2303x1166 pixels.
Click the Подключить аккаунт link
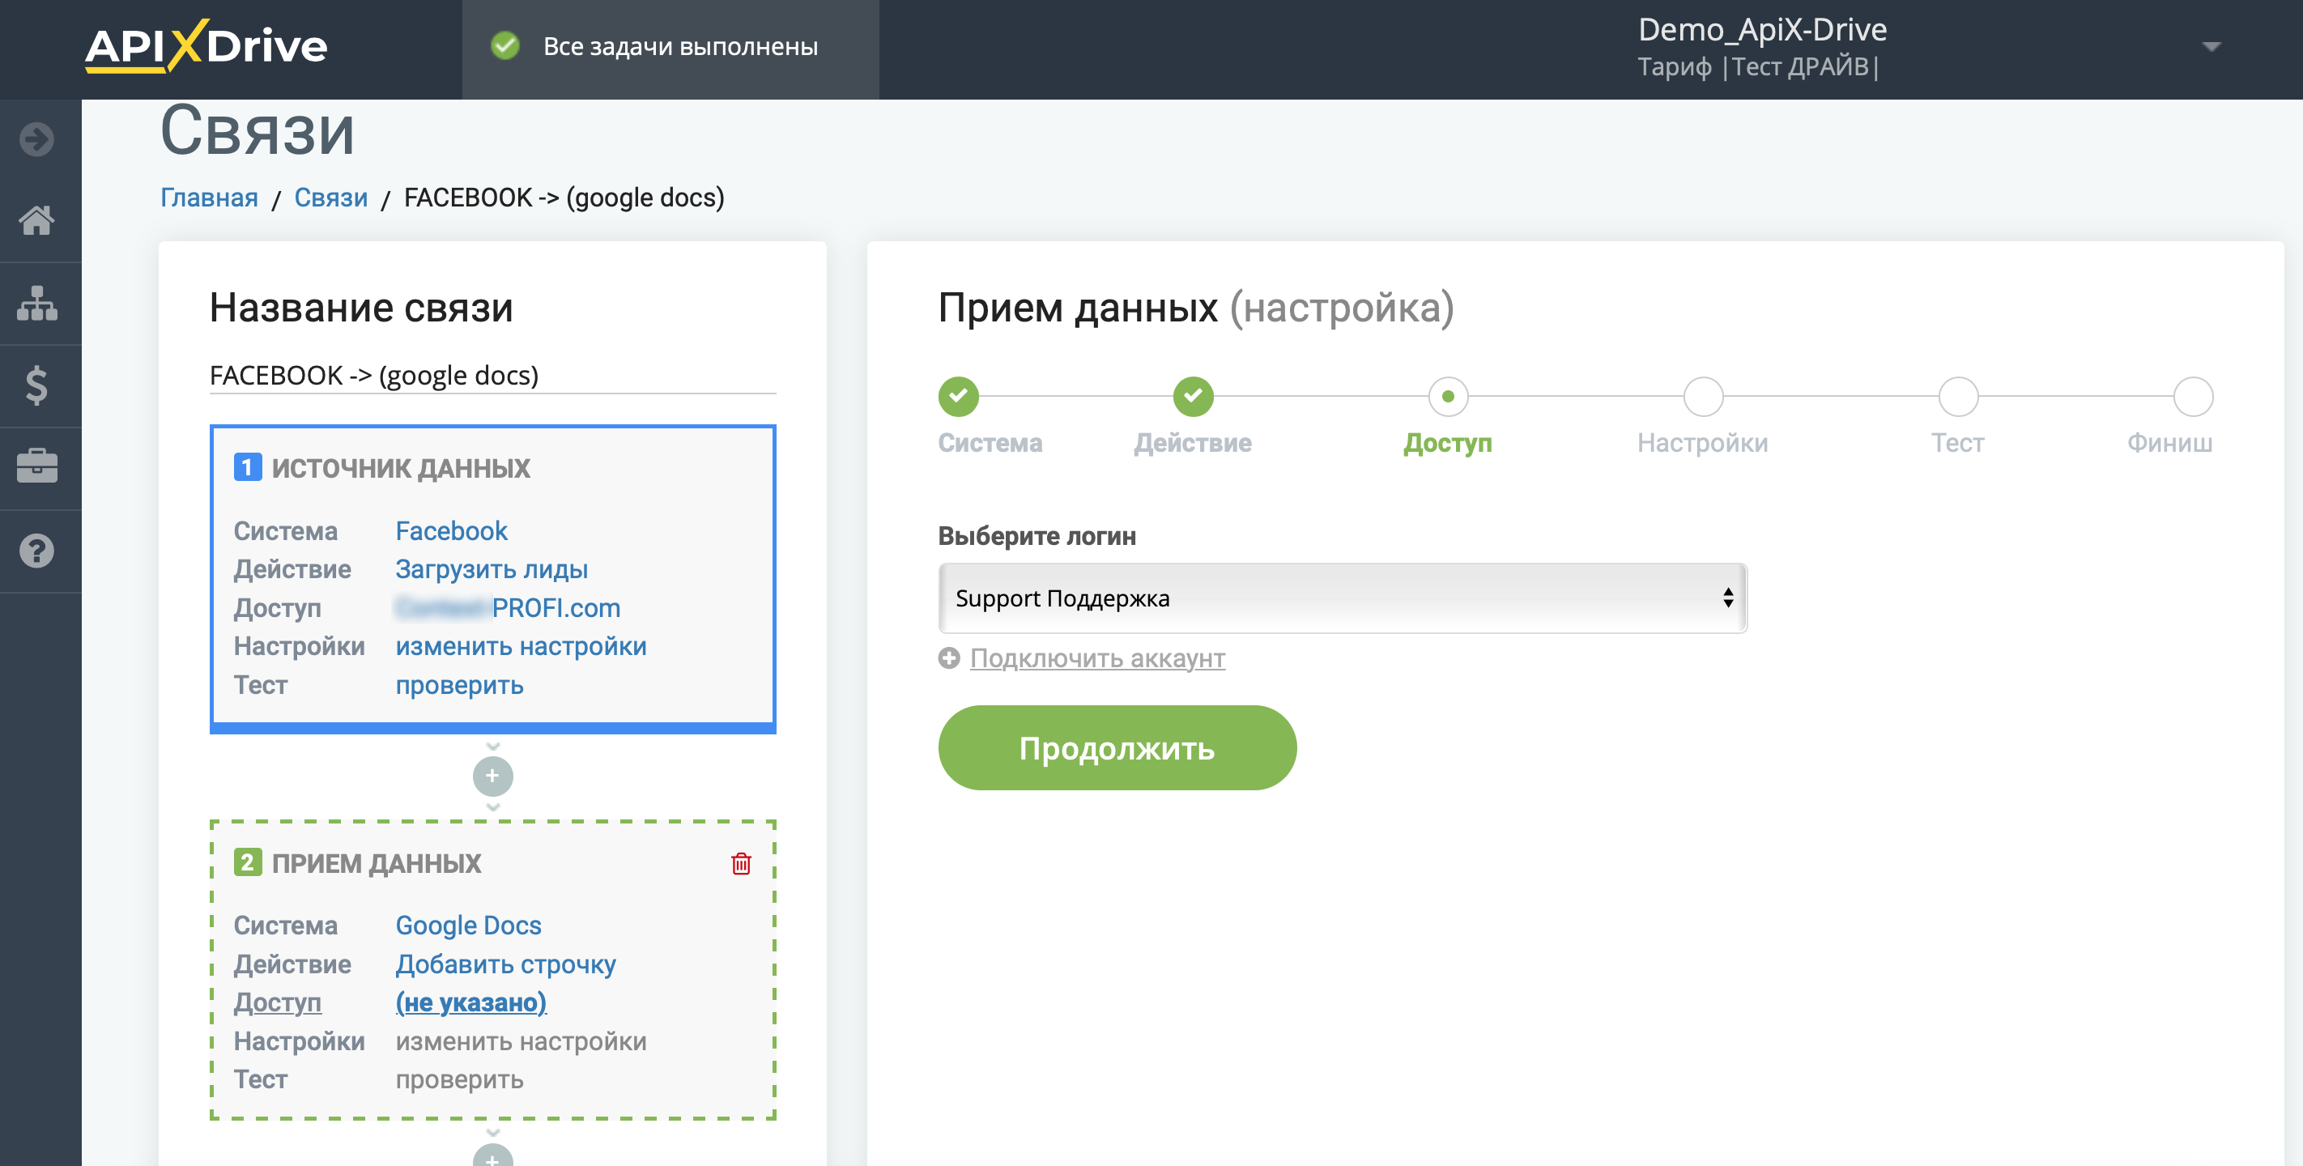click(x=1097, y=658)
